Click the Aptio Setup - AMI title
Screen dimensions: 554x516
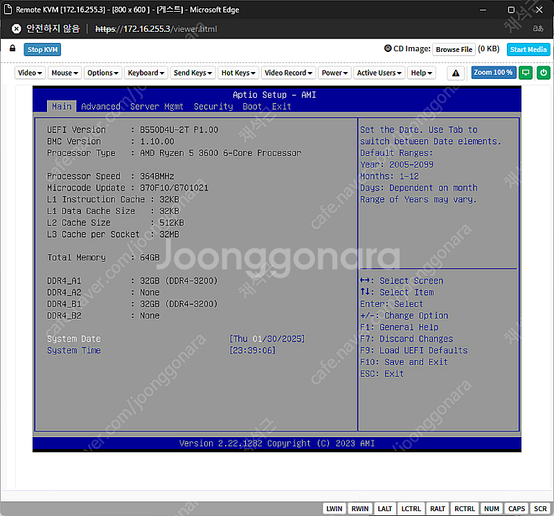click(274, 95)
